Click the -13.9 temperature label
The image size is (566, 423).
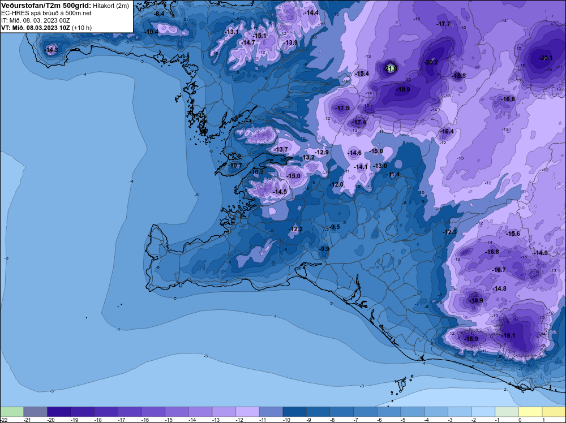coord(290,42)
